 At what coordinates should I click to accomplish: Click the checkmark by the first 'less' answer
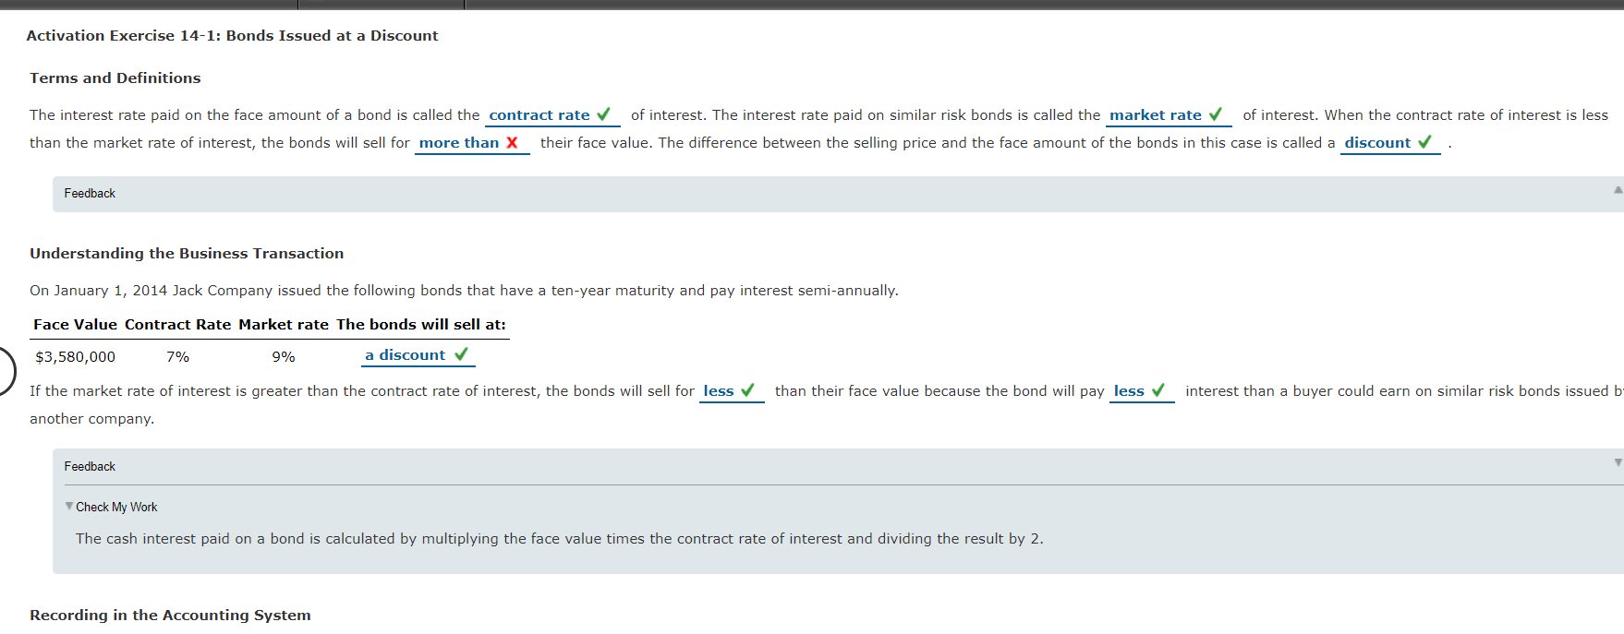point(747,390)
